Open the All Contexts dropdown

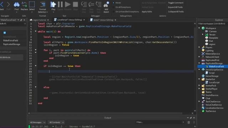tap(56, 122)
